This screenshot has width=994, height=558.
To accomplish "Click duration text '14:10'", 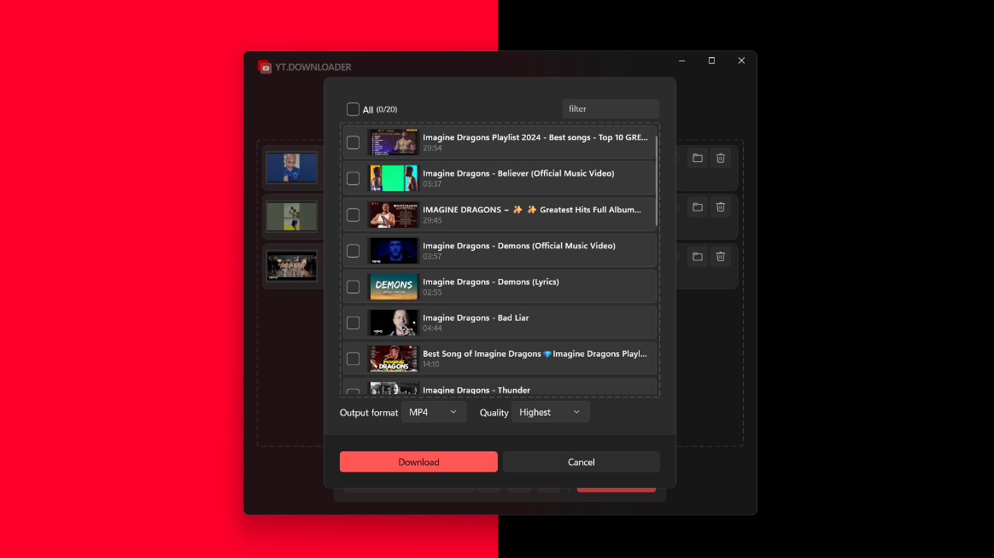I will tap(431, 364).
